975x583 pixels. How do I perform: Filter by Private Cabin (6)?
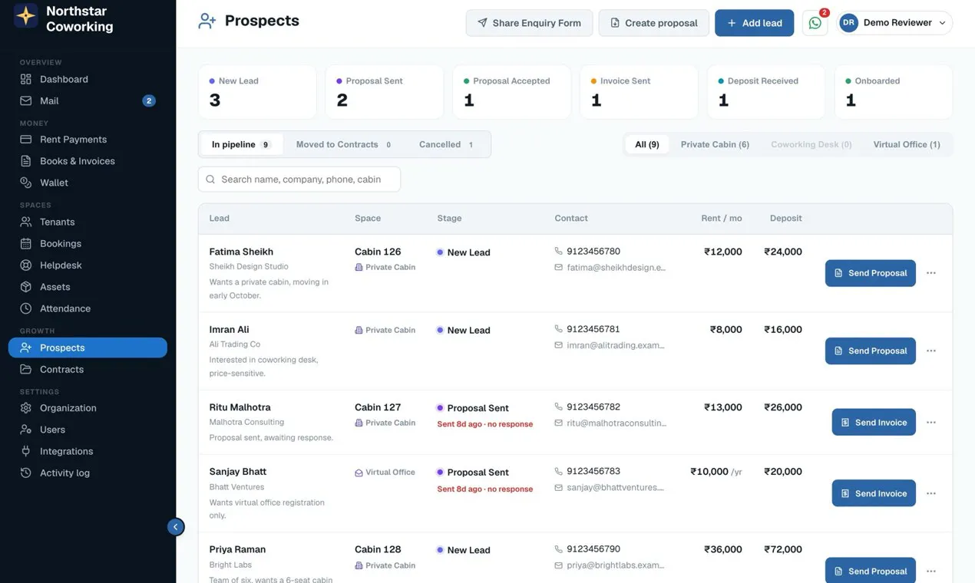coord(715,144)
